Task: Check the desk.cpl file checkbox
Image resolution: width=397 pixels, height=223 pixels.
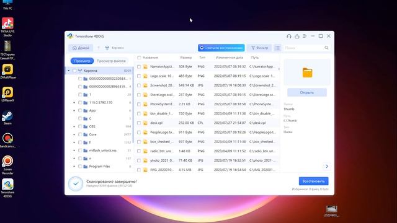Action: pos(139,123)
